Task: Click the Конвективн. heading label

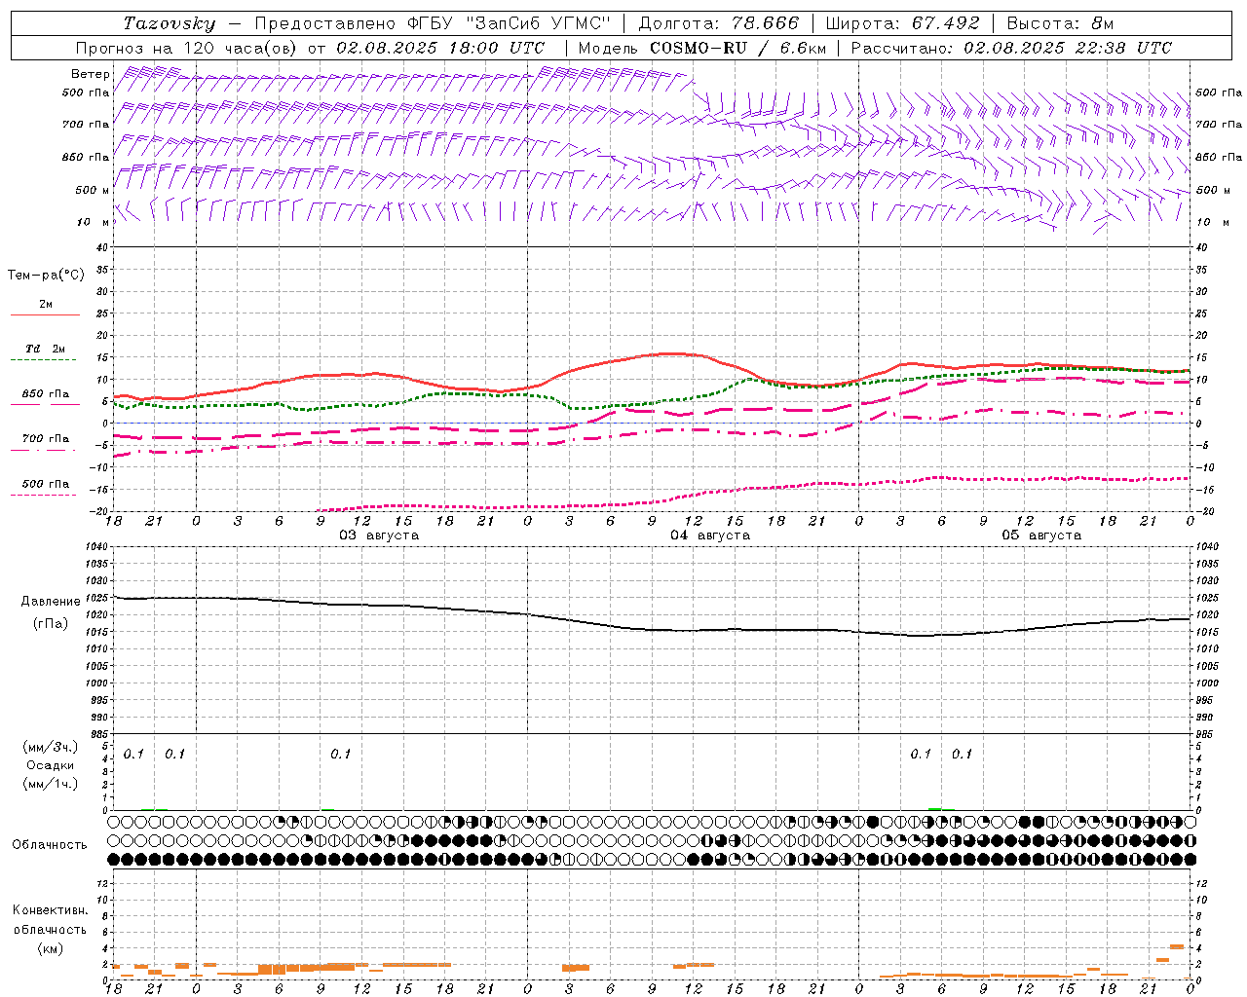Action: (50, 910)
